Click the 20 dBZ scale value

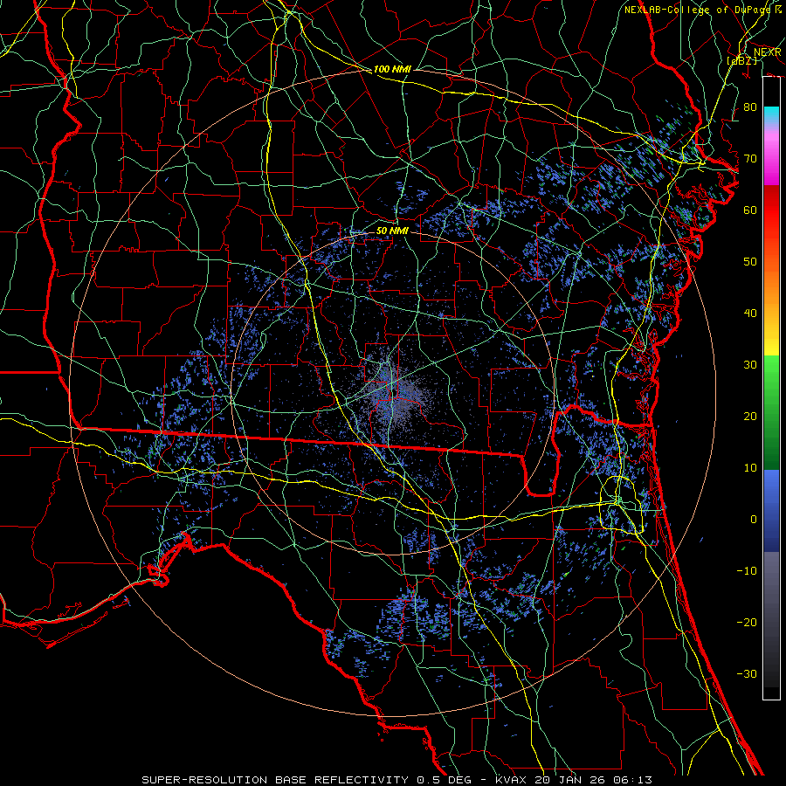point(750,416)
